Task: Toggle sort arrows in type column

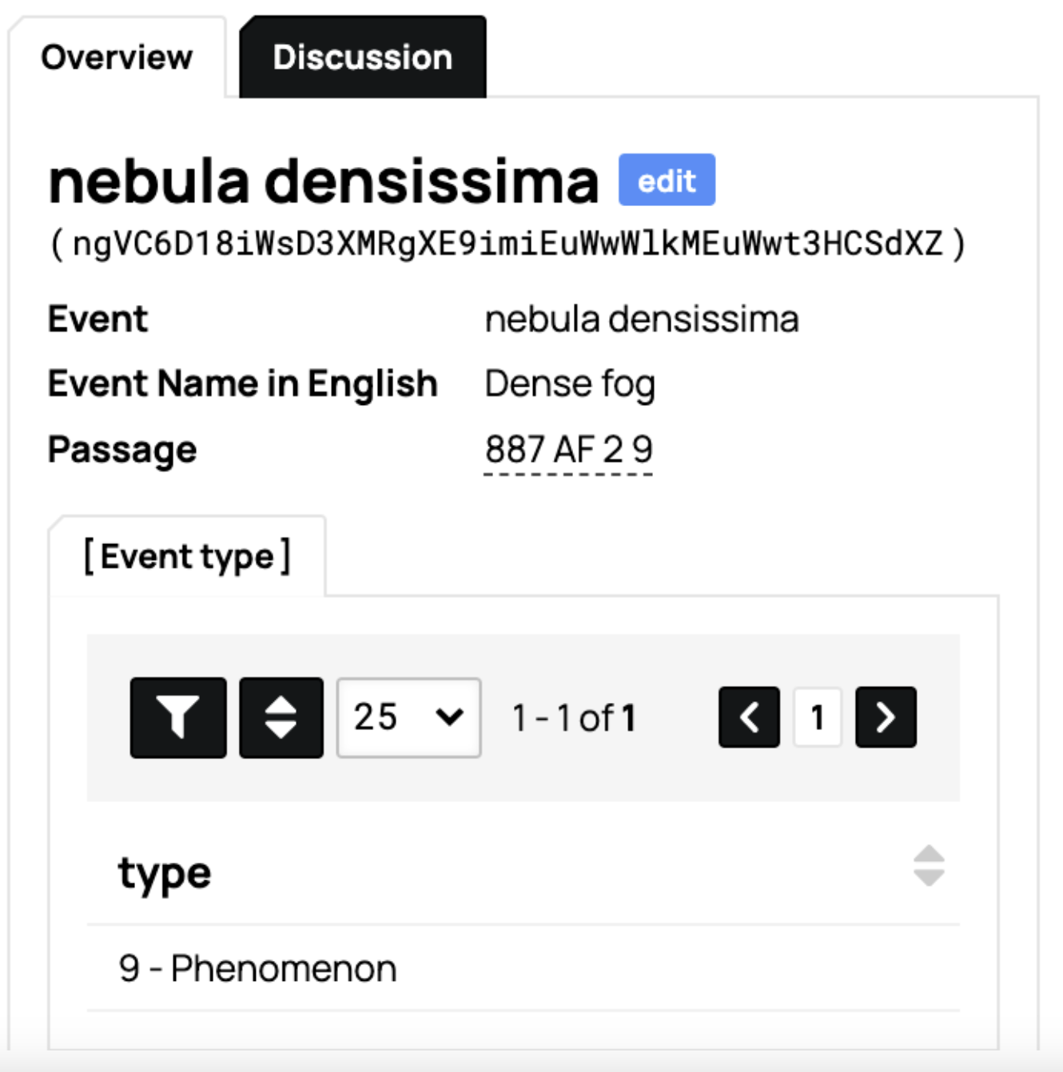Action: 928,866
